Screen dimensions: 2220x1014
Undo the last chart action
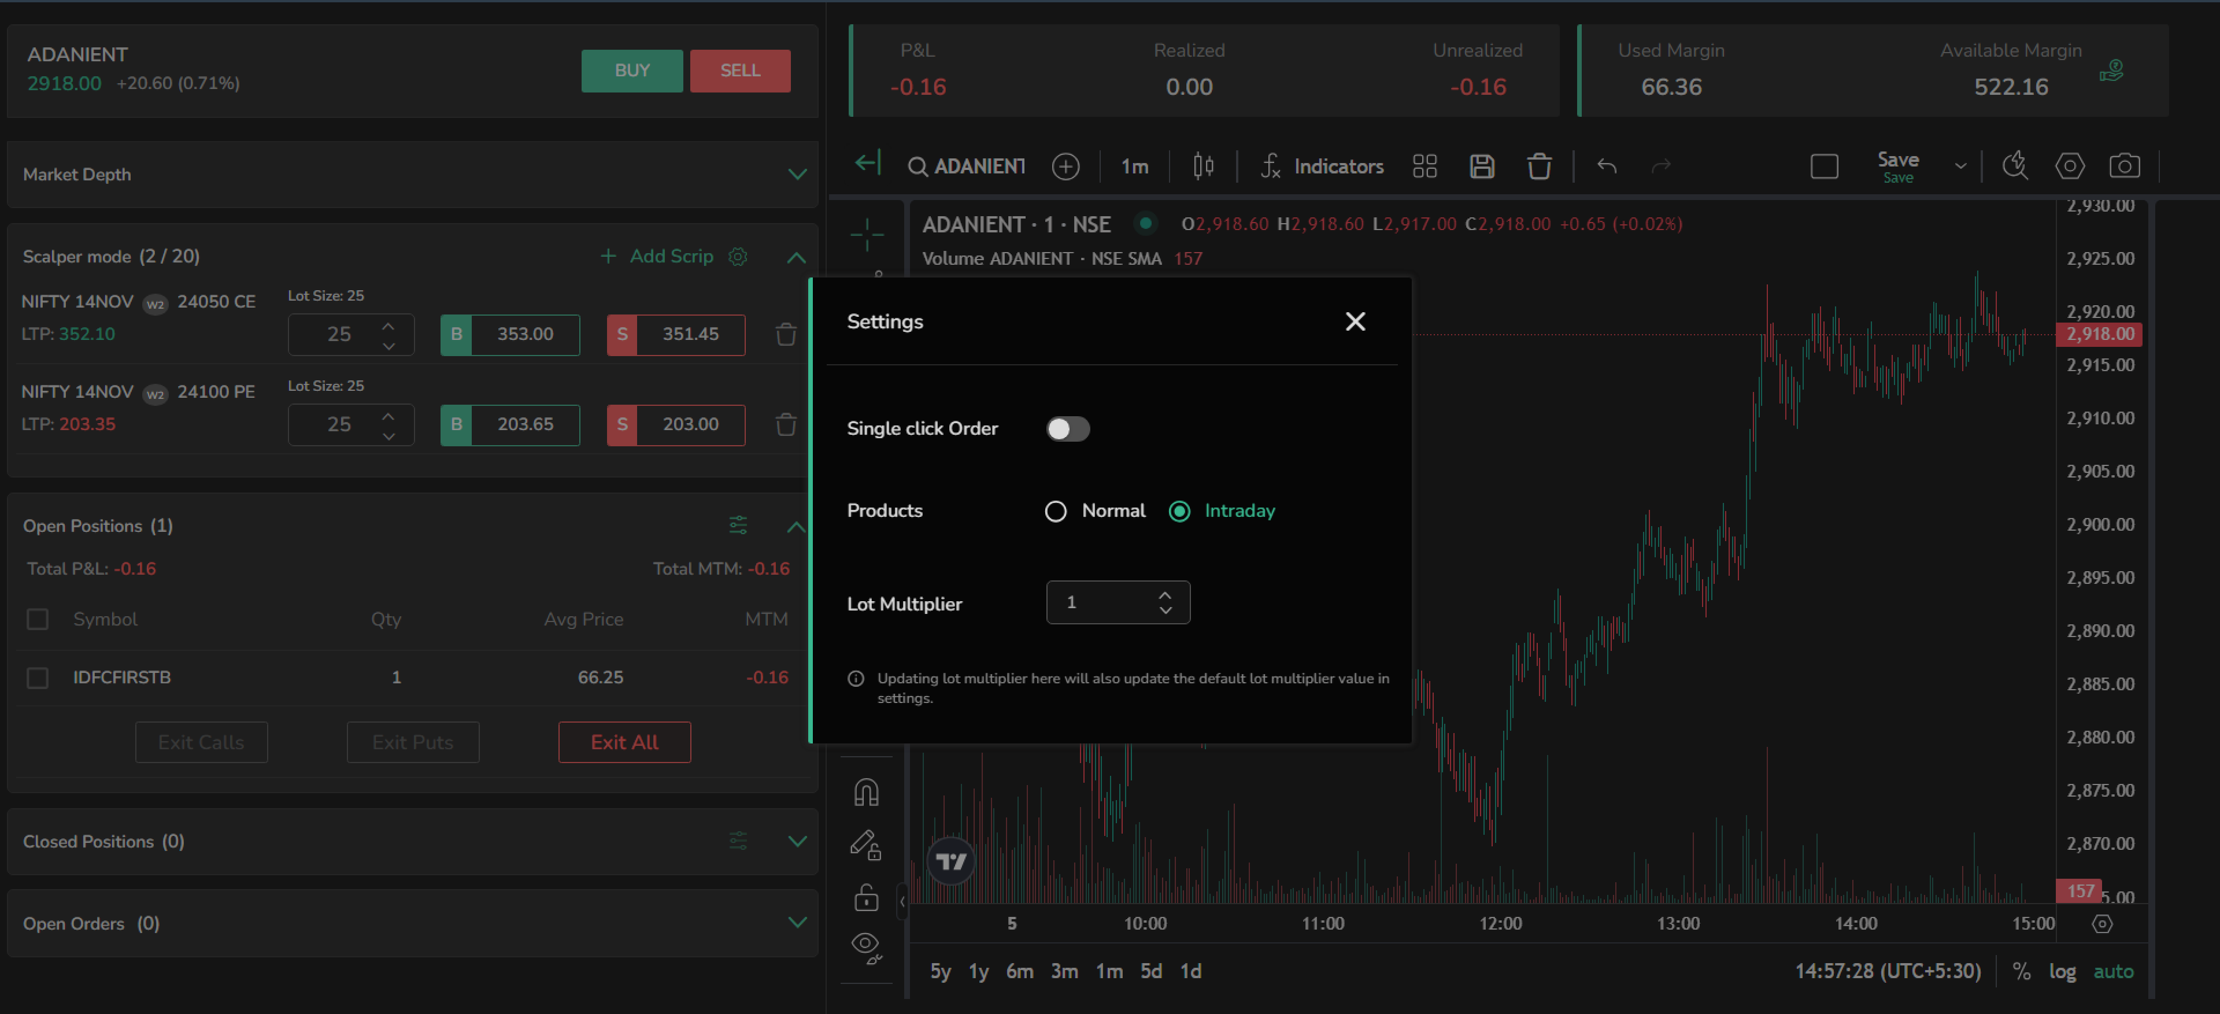tap(1607, 166)
